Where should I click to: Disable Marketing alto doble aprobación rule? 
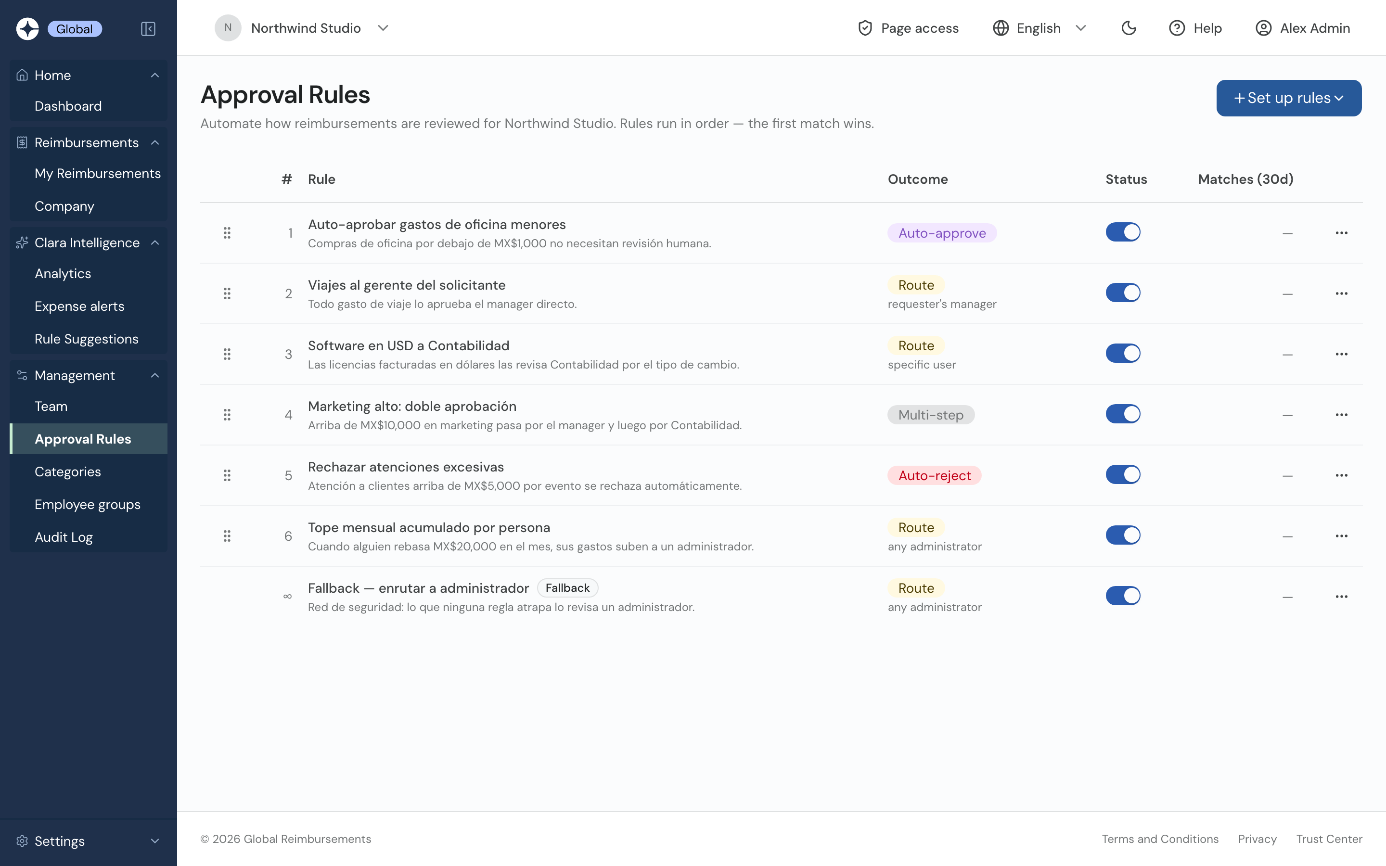1123,414
